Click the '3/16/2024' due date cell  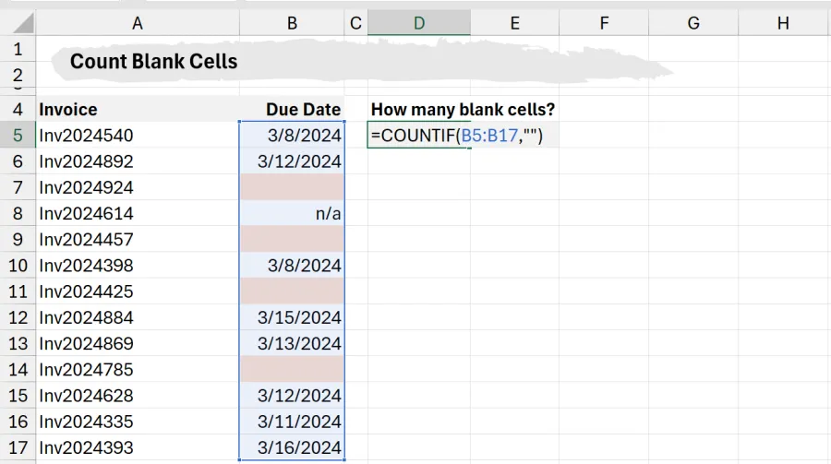(292, 447)
